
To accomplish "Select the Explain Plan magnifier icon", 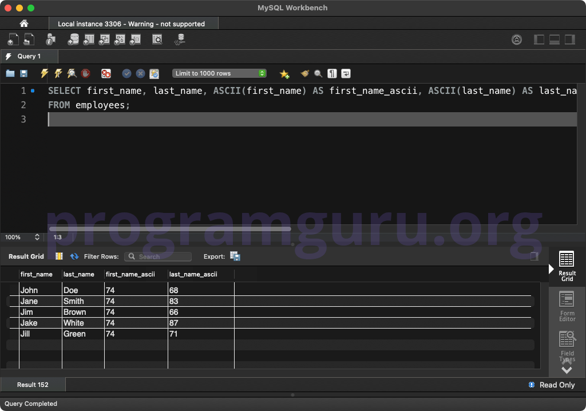I will tap(71, 73).
